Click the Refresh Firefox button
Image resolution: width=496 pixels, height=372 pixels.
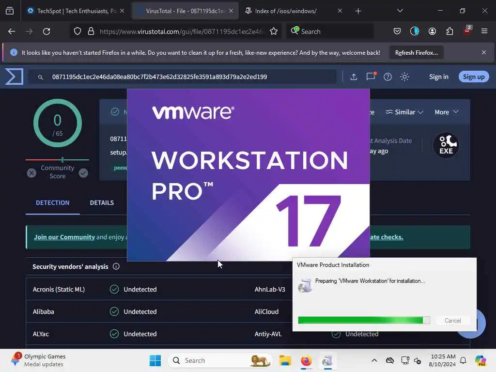click(416, 52)
